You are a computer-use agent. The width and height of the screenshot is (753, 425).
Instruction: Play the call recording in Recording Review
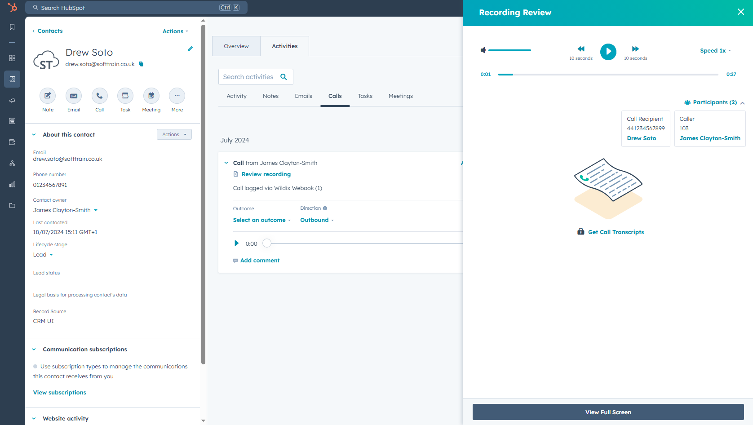pos(608,52)
